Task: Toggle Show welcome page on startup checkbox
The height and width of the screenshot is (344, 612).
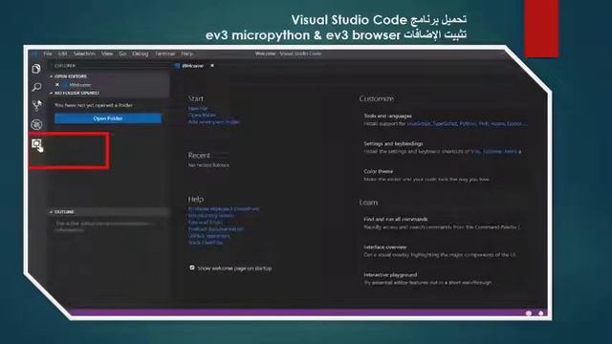Action: 192,268
